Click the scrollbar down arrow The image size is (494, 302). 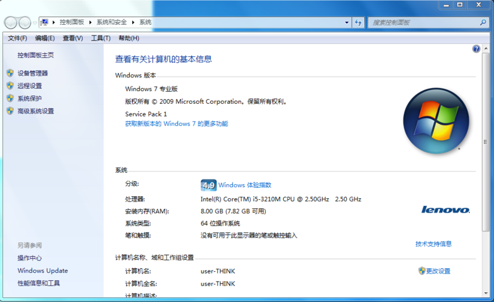(x=486, y=293)
